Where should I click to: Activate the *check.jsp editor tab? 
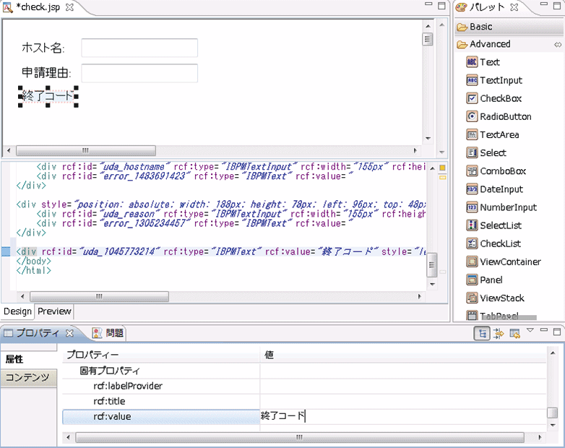37,7
